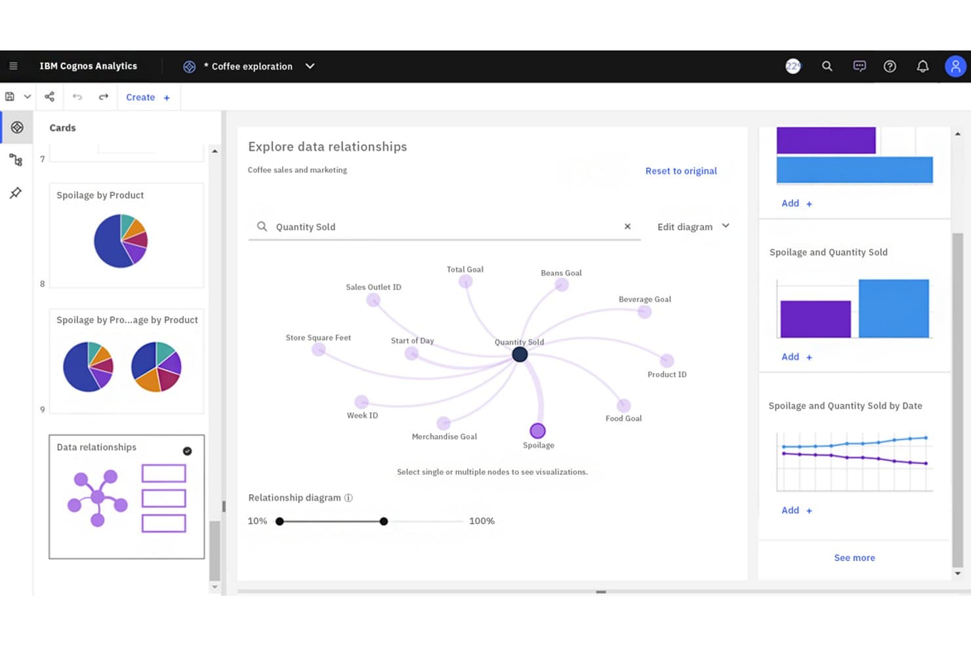This screenshot has width=971, height=647.
Task: Undo the last action
Action: point(77,97)
